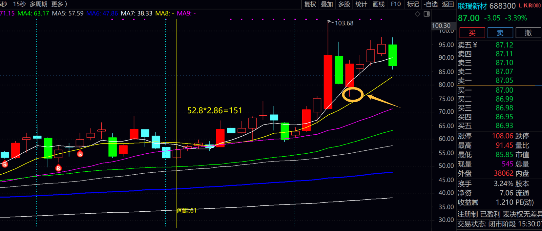Viewport: 542px width, 231px height.
Task: Click the red R marker near price 55
Action: [x=80, y=154]
